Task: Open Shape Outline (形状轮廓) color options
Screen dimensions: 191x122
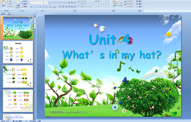Action: point(129,4)
